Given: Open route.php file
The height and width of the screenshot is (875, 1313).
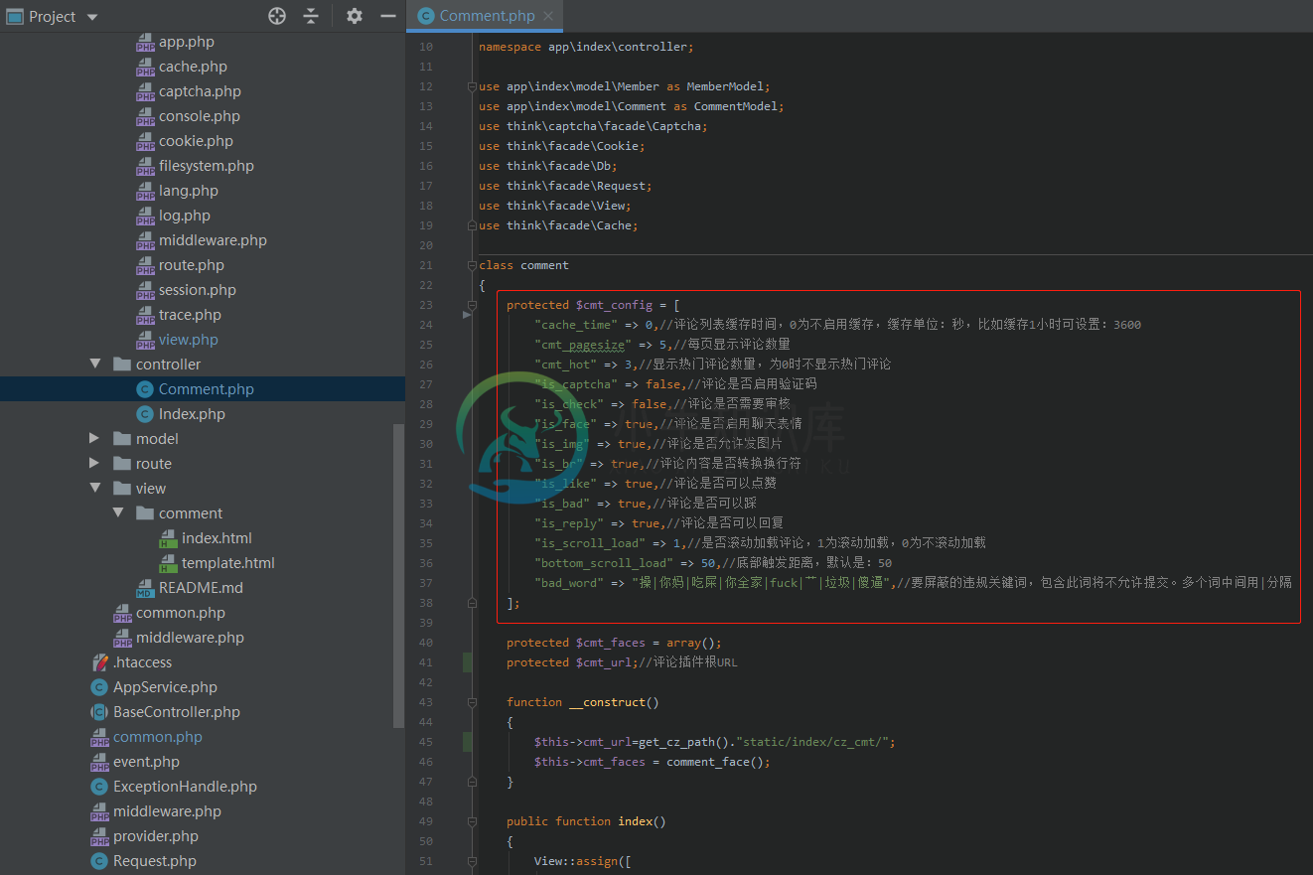Looking at the screenshot, I should pyautogui.click(x=191, y=265).
